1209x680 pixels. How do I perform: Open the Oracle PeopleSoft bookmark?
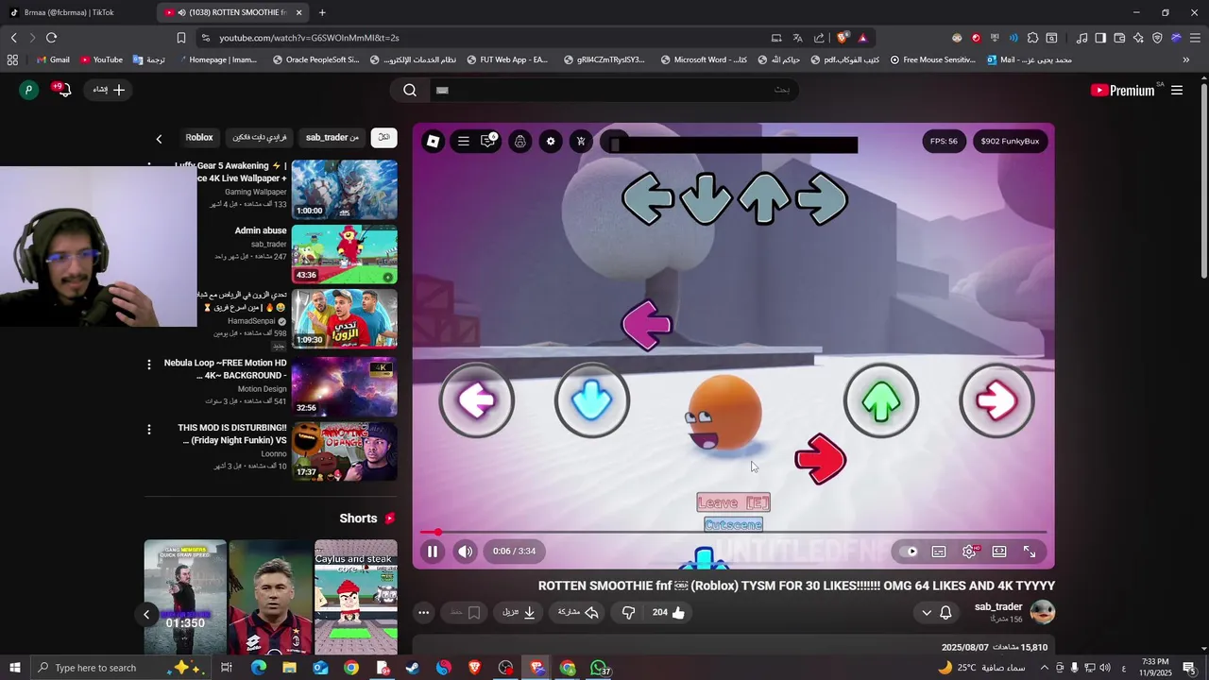click(315, 59)
